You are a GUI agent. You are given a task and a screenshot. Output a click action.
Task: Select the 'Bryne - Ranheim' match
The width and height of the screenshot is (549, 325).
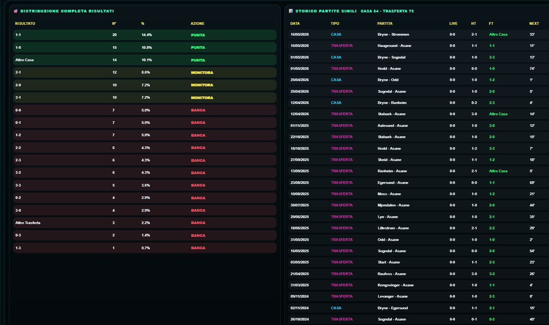pos(392,103)
